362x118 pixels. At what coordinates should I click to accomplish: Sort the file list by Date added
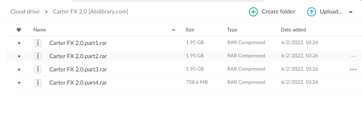click(x=293, y=30)
